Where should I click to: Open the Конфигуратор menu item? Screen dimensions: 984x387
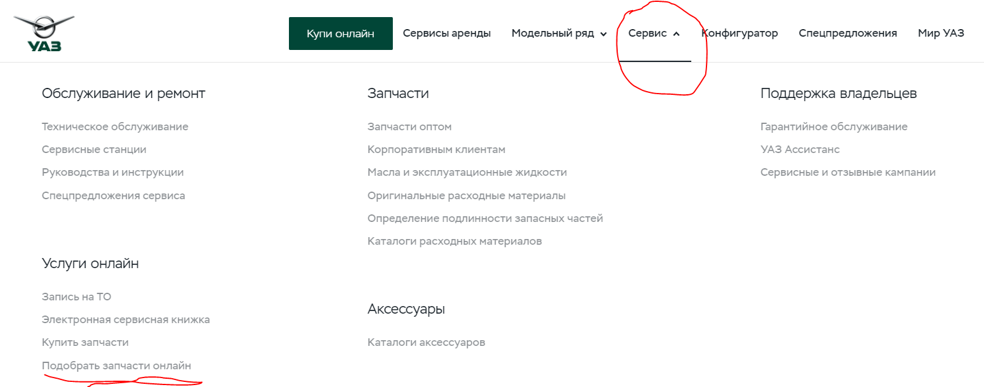click(x=739, y=34)
